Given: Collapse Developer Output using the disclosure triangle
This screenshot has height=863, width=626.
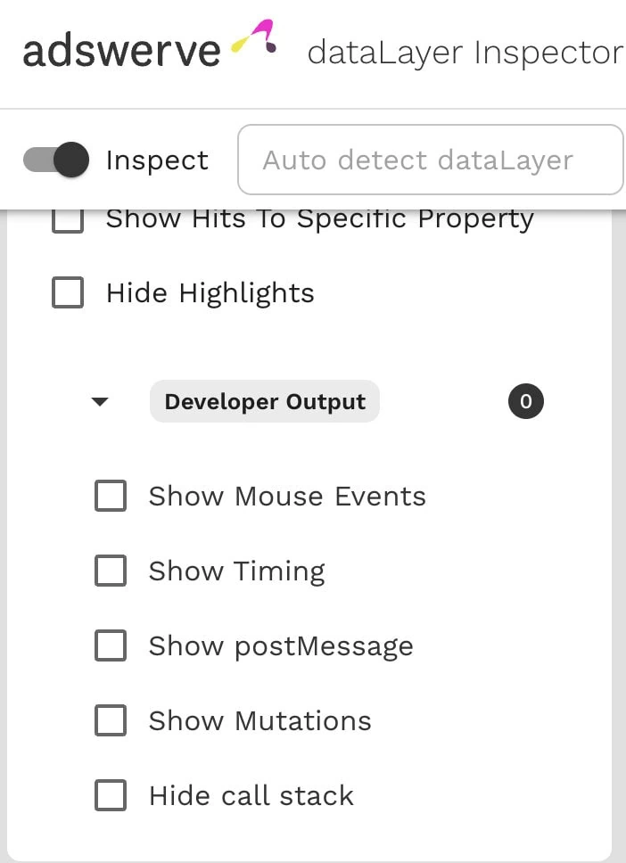Looking at the screenshot, I should tap(101, 401).
